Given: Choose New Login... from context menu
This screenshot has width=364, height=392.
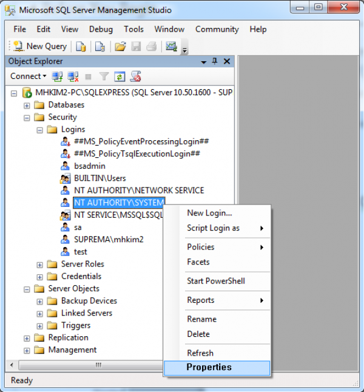Looking at the screenshot, I should coord(209,213).
